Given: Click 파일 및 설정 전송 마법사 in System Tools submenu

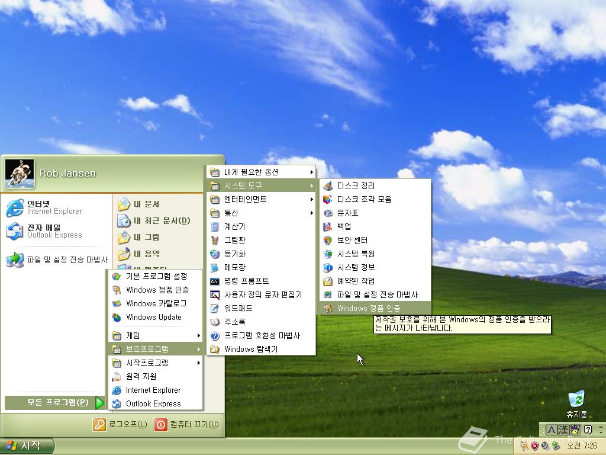Looking at the screenshot, I should [375, 295].
